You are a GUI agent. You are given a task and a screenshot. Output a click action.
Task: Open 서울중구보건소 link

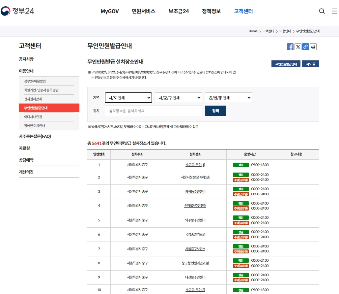[x=195, y=249]
